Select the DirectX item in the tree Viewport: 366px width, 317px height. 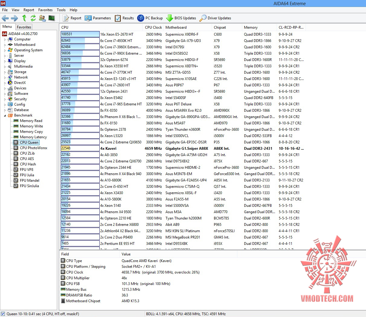(x=20, y=83)
